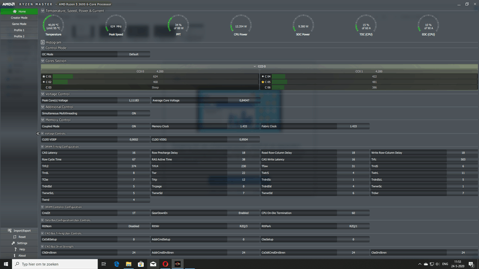Collapse the CCD 0 header chevron
This screenshot has width=479, height=269.
point(254,66)
